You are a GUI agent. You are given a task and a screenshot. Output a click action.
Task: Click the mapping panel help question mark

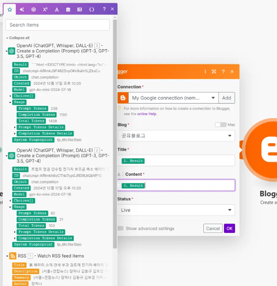[x=104, y=9]
